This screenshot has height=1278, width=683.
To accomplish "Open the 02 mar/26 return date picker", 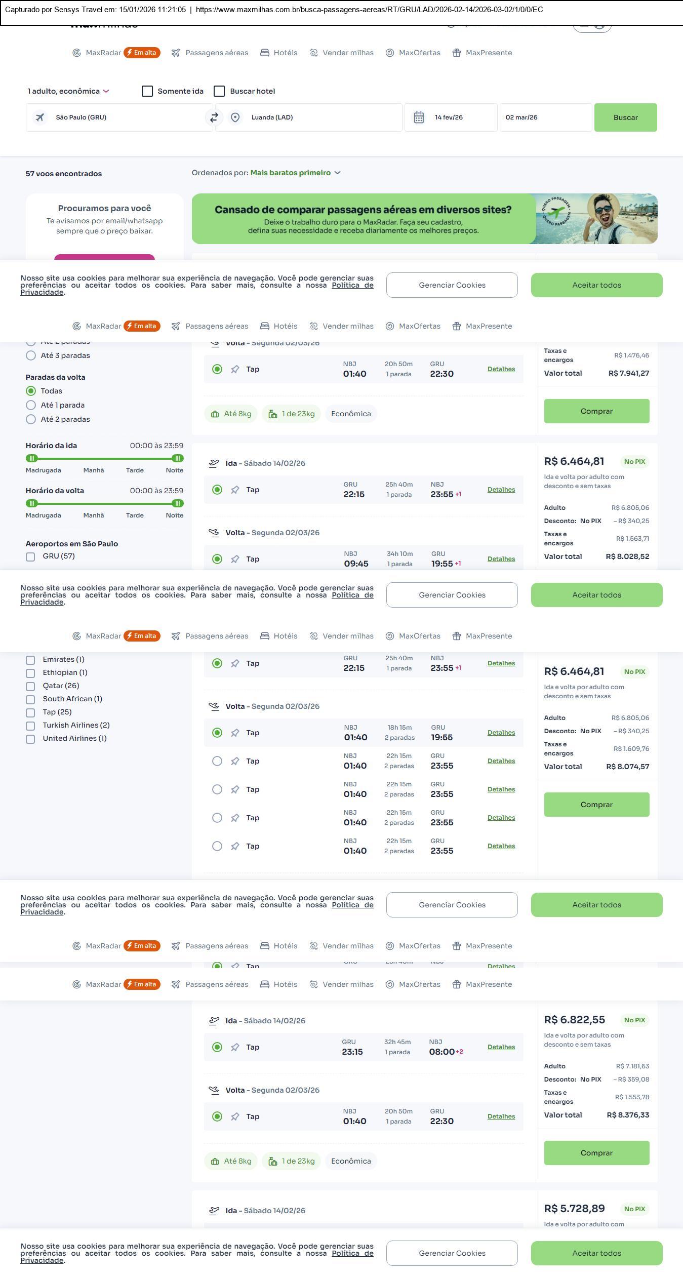I will tap(545, 117).
